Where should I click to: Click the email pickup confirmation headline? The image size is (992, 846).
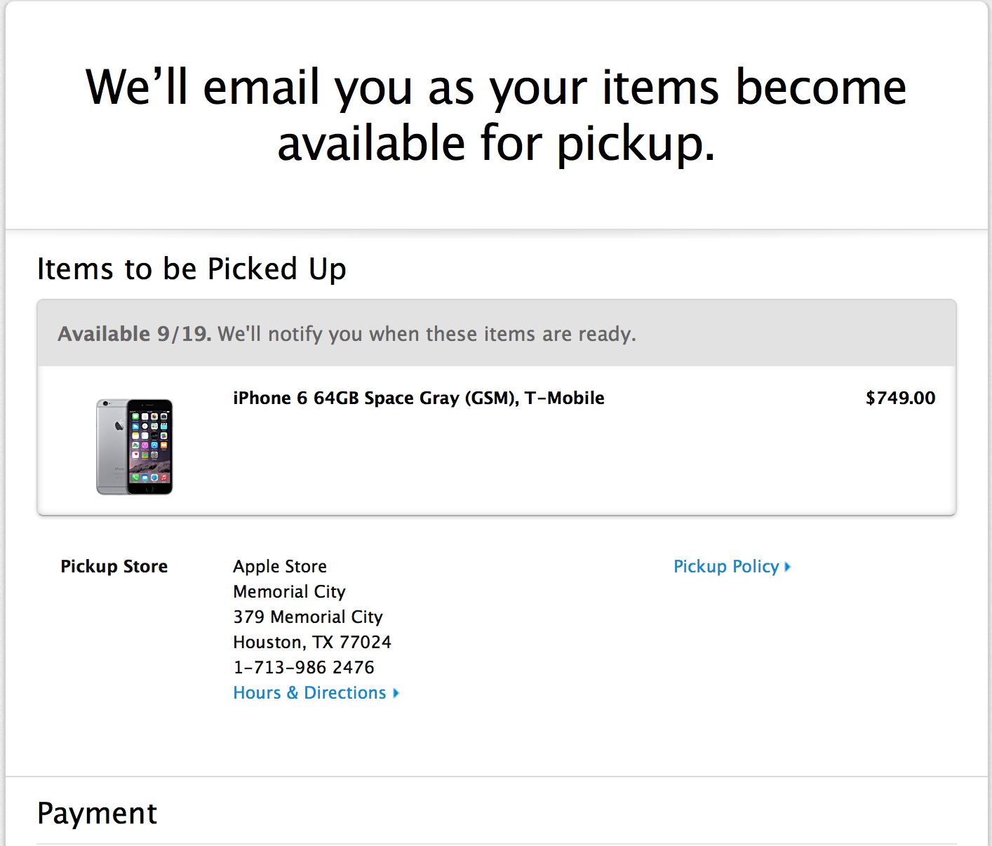pyautogui.click(x=496, y=115)
